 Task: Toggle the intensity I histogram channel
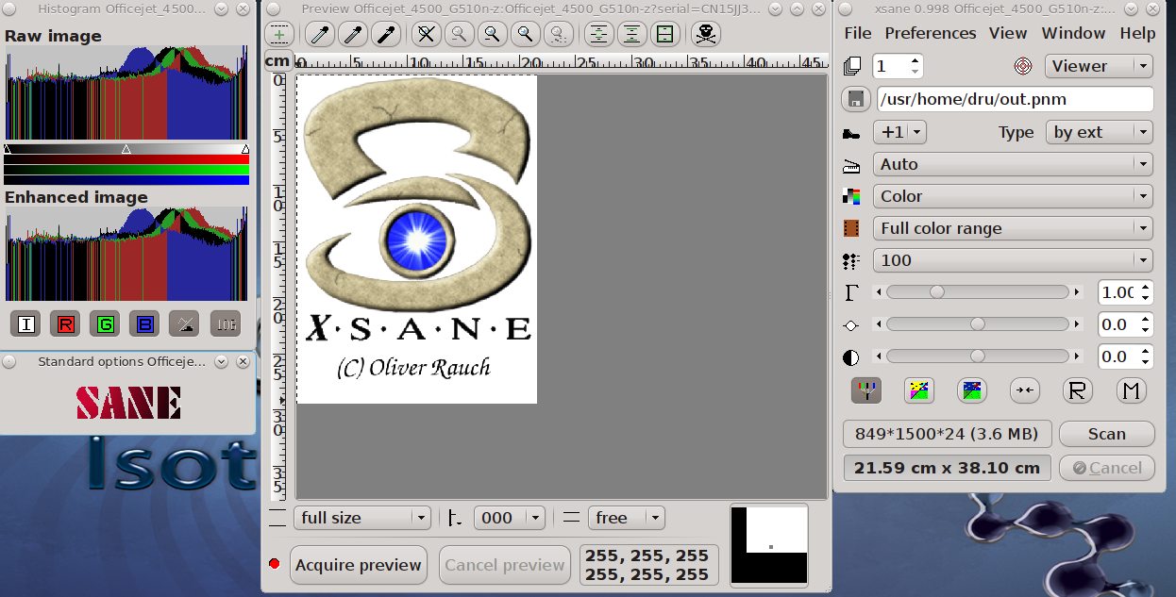pyautogui.click(x=25, y=323)
